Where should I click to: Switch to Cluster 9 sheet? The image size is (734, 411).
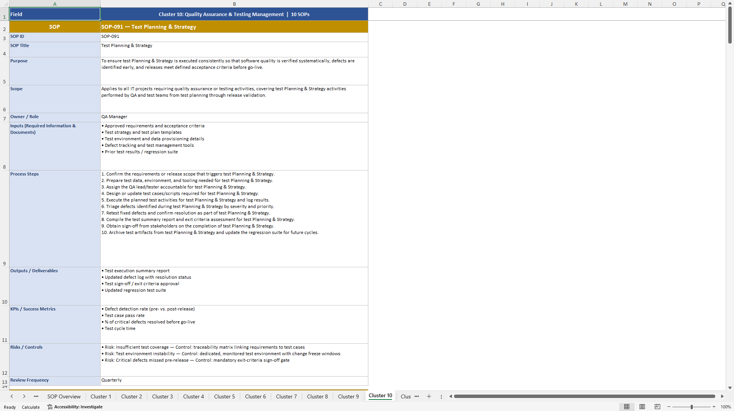(348, 396)
